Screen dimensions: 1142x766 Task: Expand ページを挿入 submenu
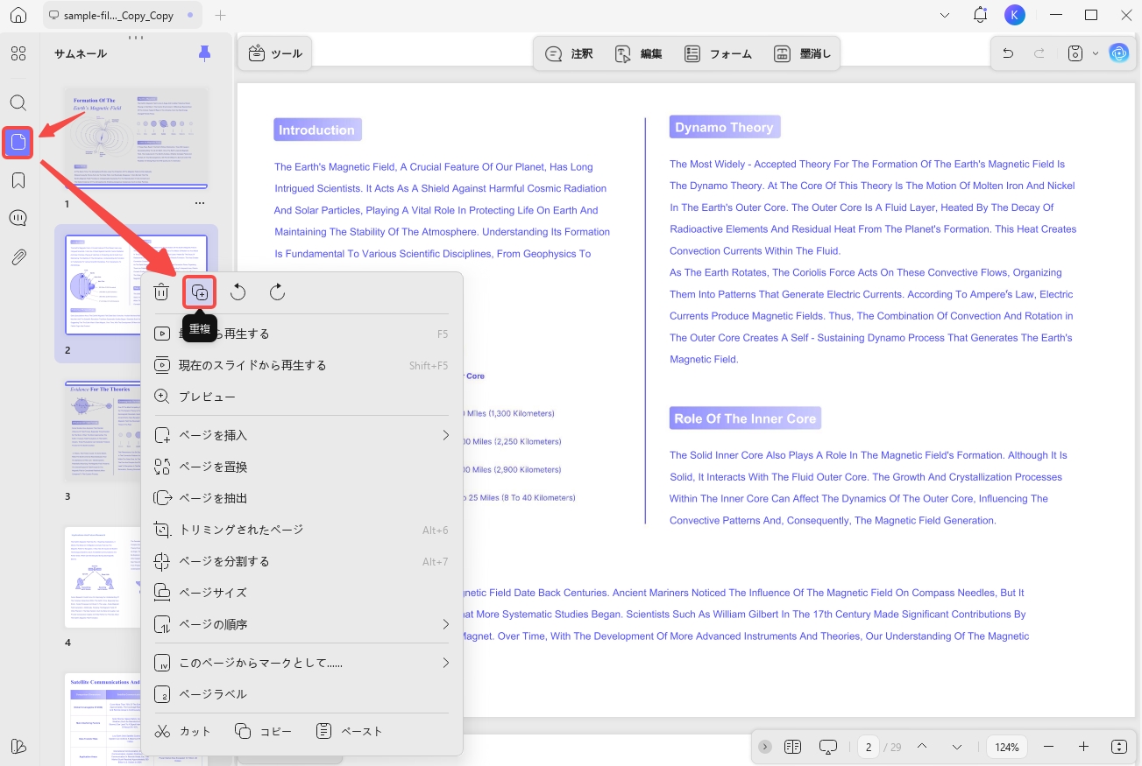pyautogui.click(x=301, y=435)
